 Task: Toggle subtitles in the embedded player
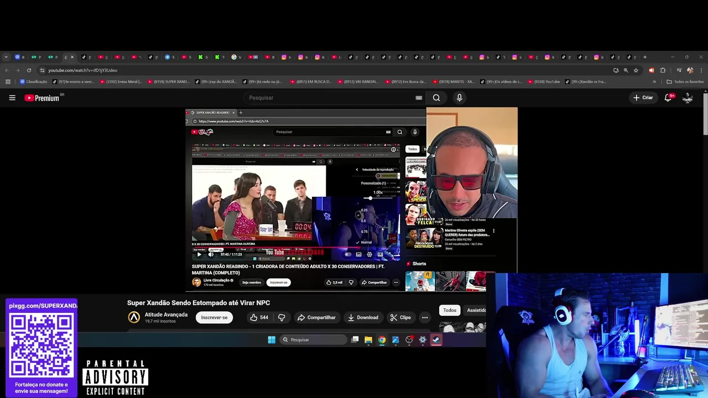(359, 254)
